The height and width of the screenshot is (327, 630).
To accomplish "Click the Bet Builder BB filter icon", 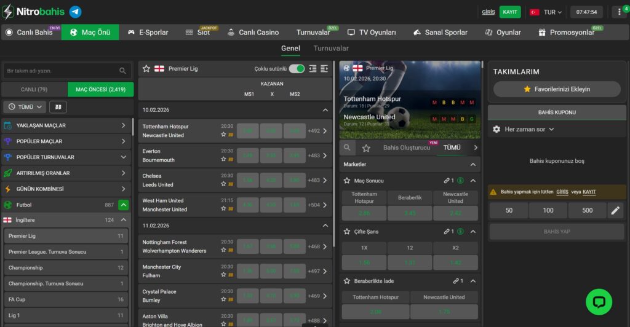I will coord(58,107).
